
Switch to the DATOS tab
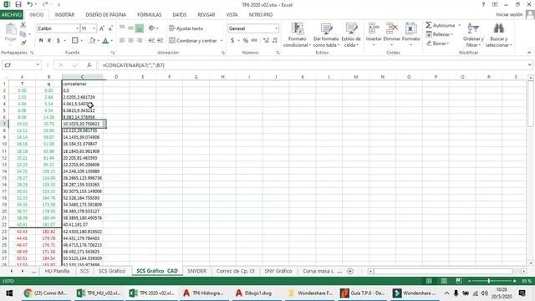point(180,15)
